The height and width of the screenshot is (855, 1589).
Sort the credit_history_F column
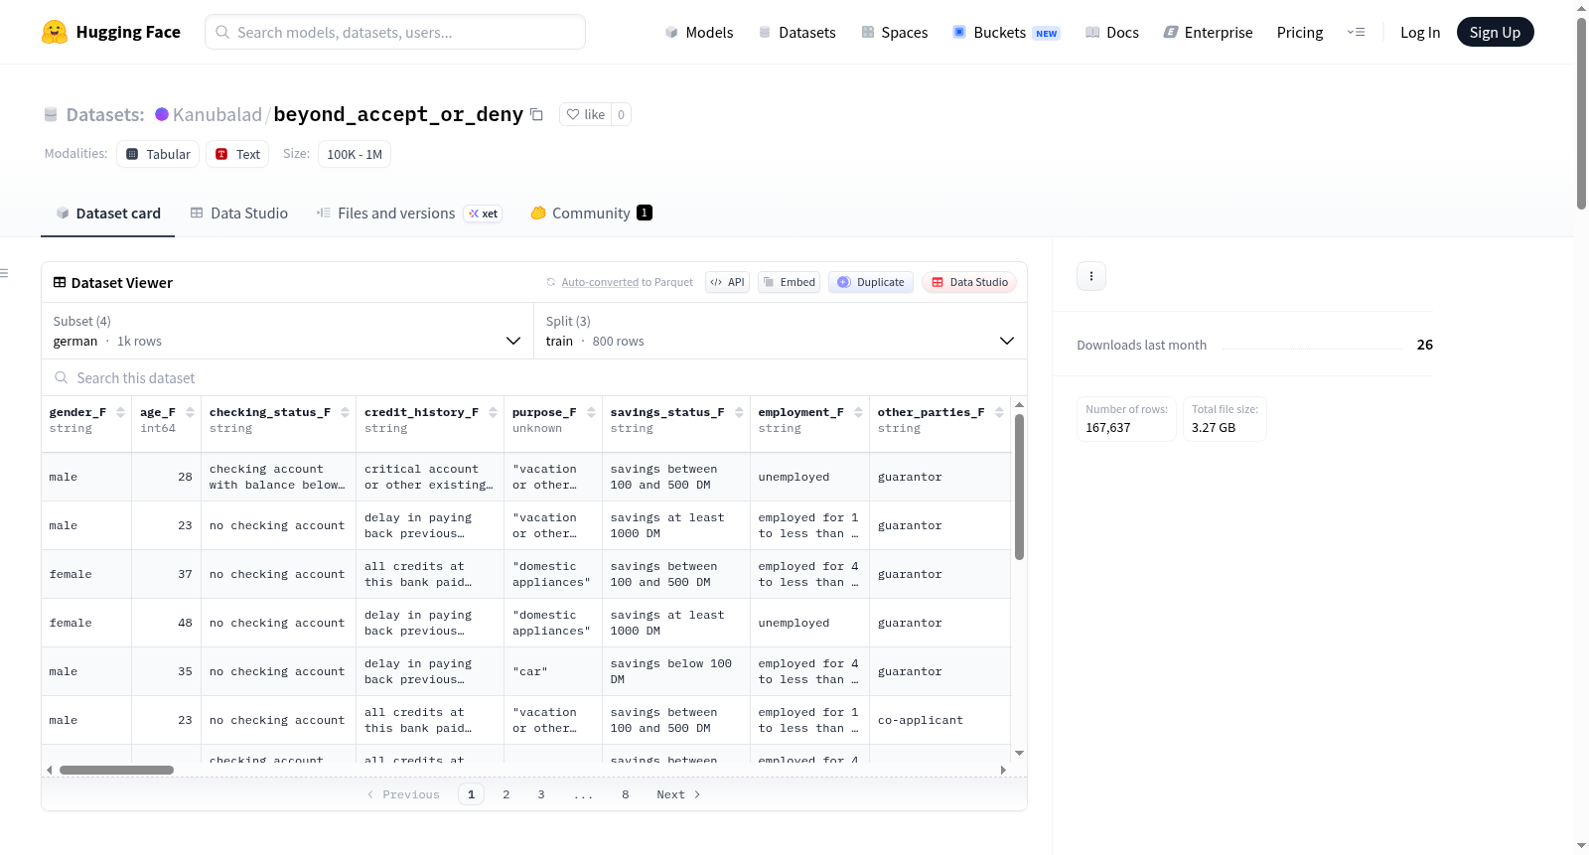point(493,412)
